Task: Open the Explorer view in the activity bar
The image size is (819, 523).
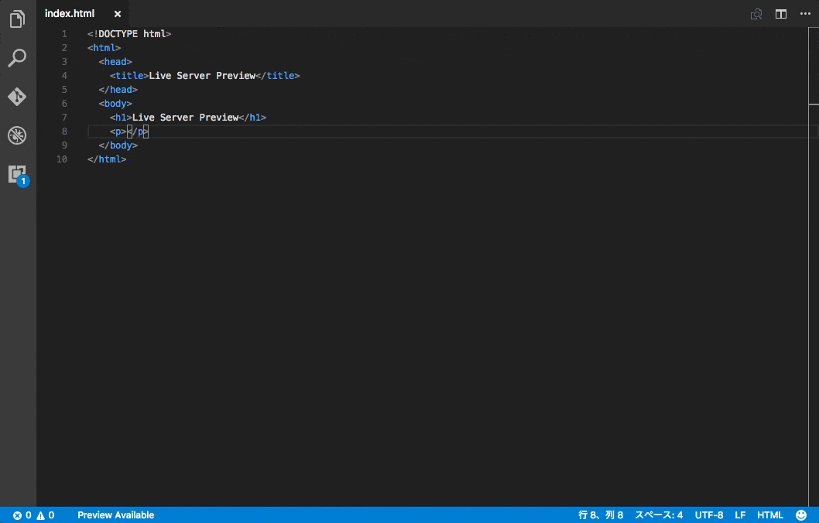Action: pyautogui.click(x=17, y=19)
